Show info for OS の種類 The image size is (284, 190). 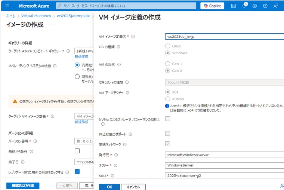(118, 47)
